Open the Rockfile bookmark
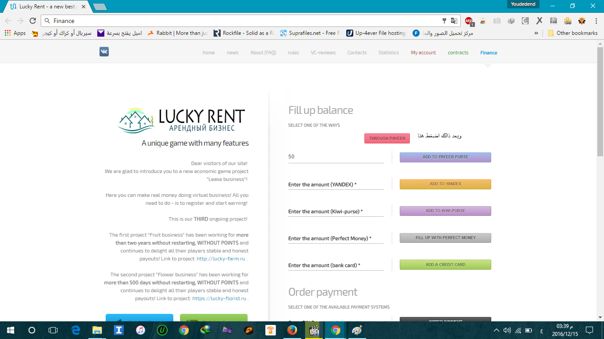This screenshot has height=339, width=604. click(244, 33)
